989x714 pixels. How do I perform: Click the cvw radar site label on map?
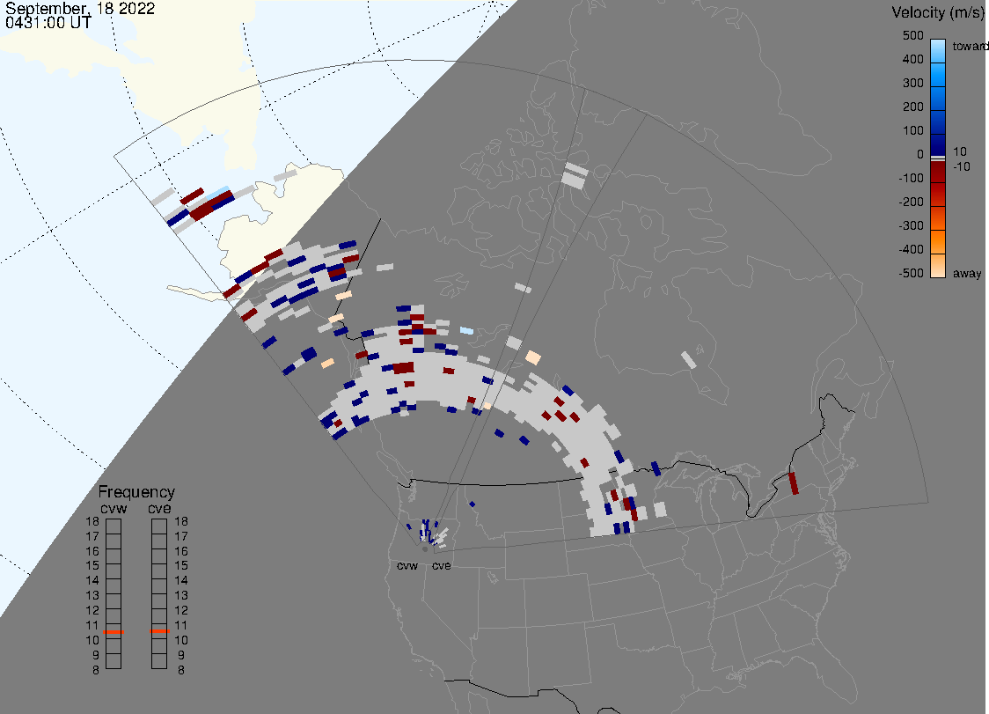(x=407, y=565)
